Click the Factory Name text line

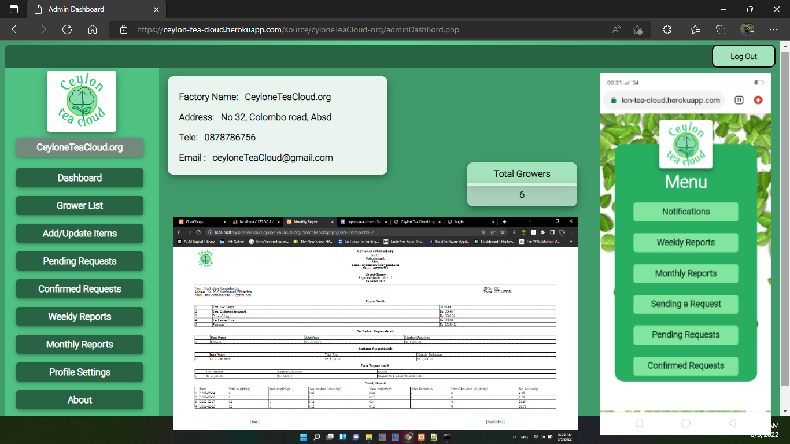pos(254,97)
